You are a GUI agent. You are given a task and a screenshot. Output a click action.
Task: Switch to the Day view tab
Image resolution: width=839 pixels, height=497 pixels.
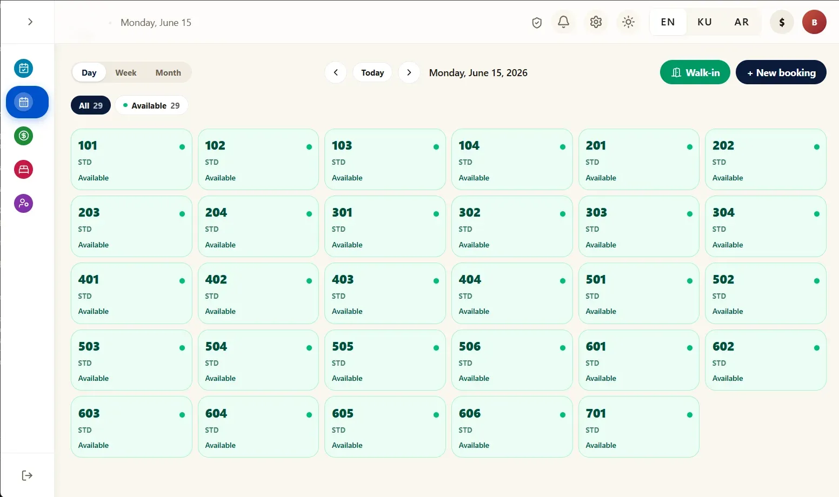89,72
